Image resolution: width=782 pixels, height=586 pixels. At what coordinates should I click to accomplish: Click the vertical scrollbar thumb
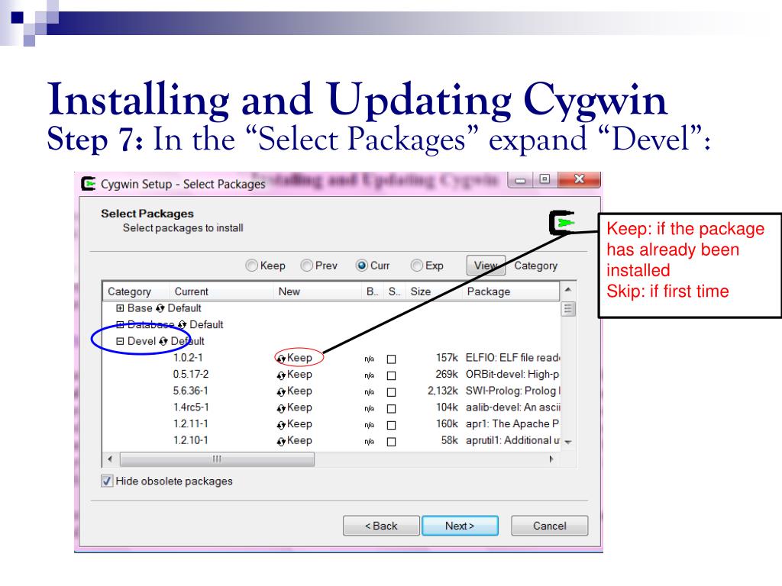[x=568, y=309]
